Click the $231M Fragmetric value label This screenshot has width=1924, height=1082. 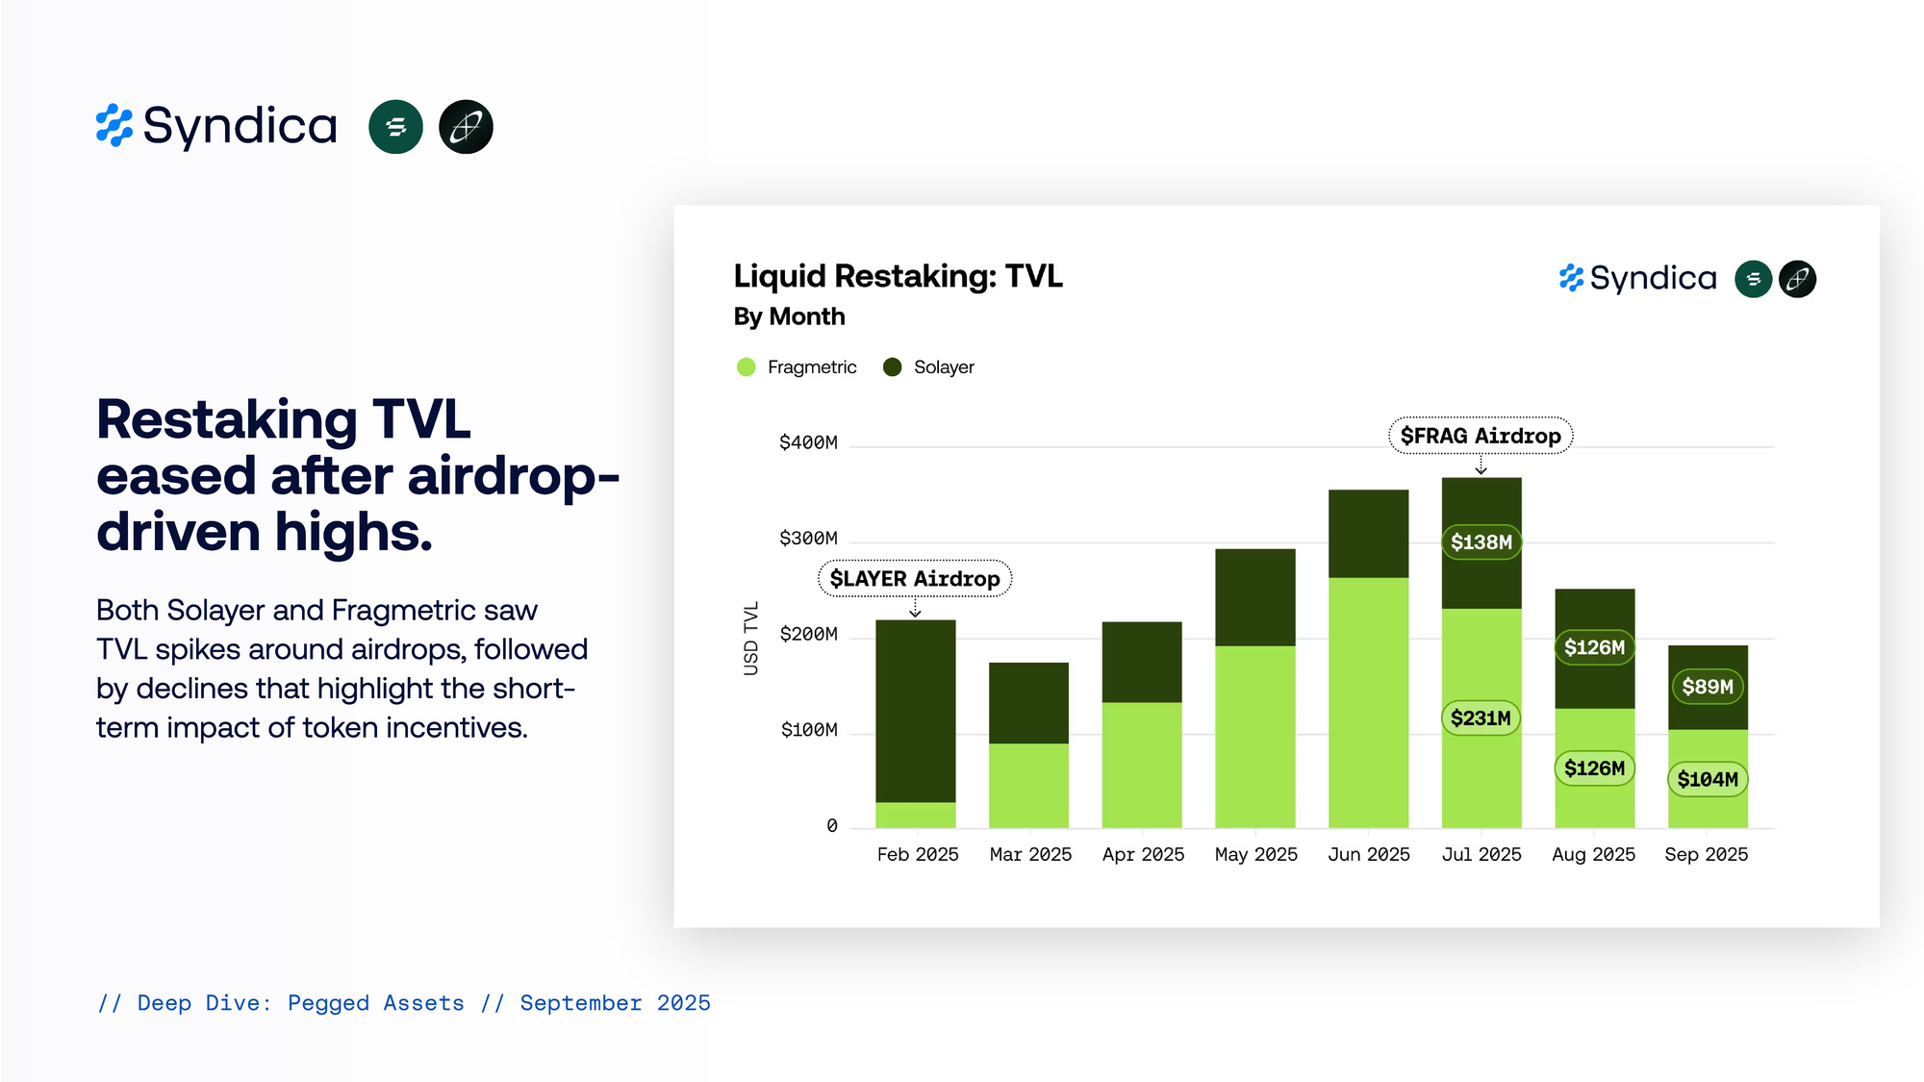point(1481,718)
